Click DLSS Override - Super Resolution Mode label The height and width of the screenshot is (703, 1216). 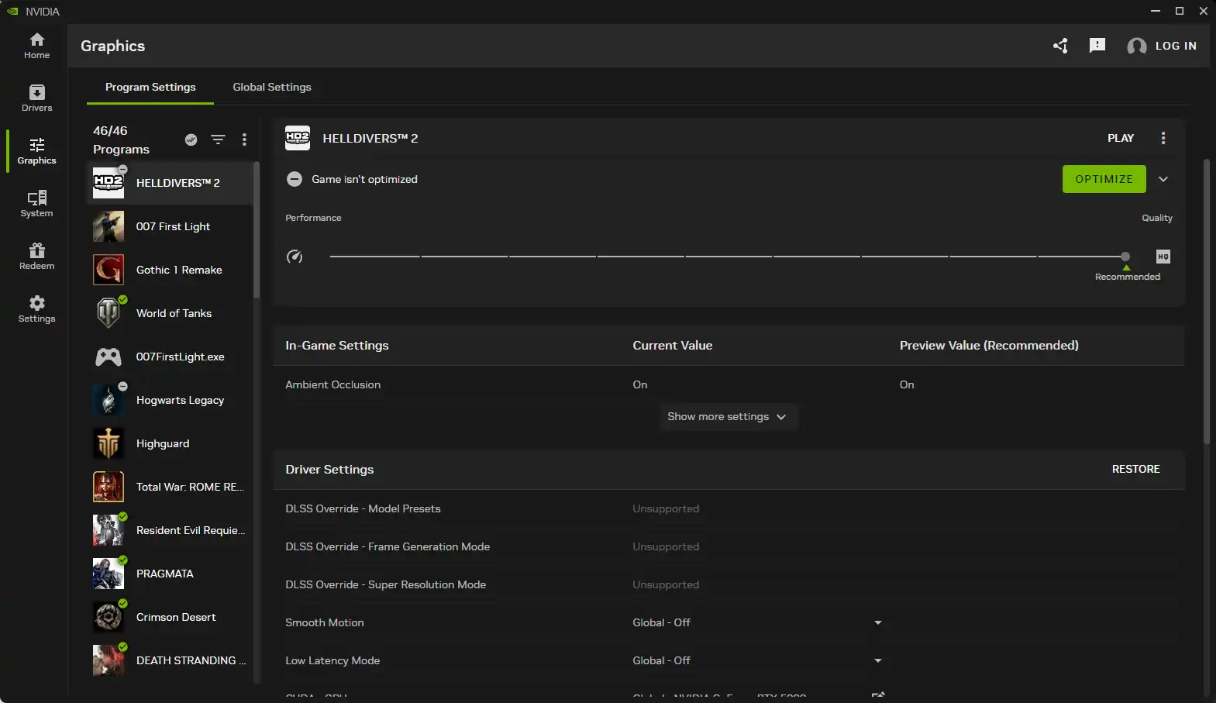(x=385, y=584)
